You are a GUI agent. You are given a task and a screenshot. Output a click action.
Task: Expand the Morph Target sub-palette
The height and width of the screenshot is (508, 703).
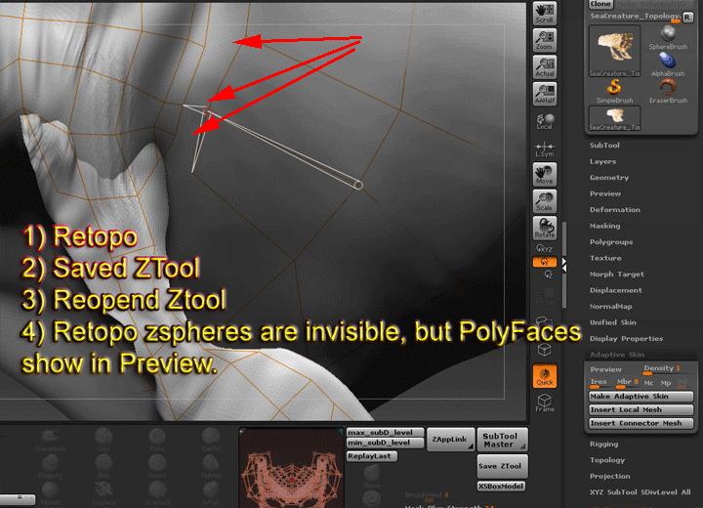point(616,275)
